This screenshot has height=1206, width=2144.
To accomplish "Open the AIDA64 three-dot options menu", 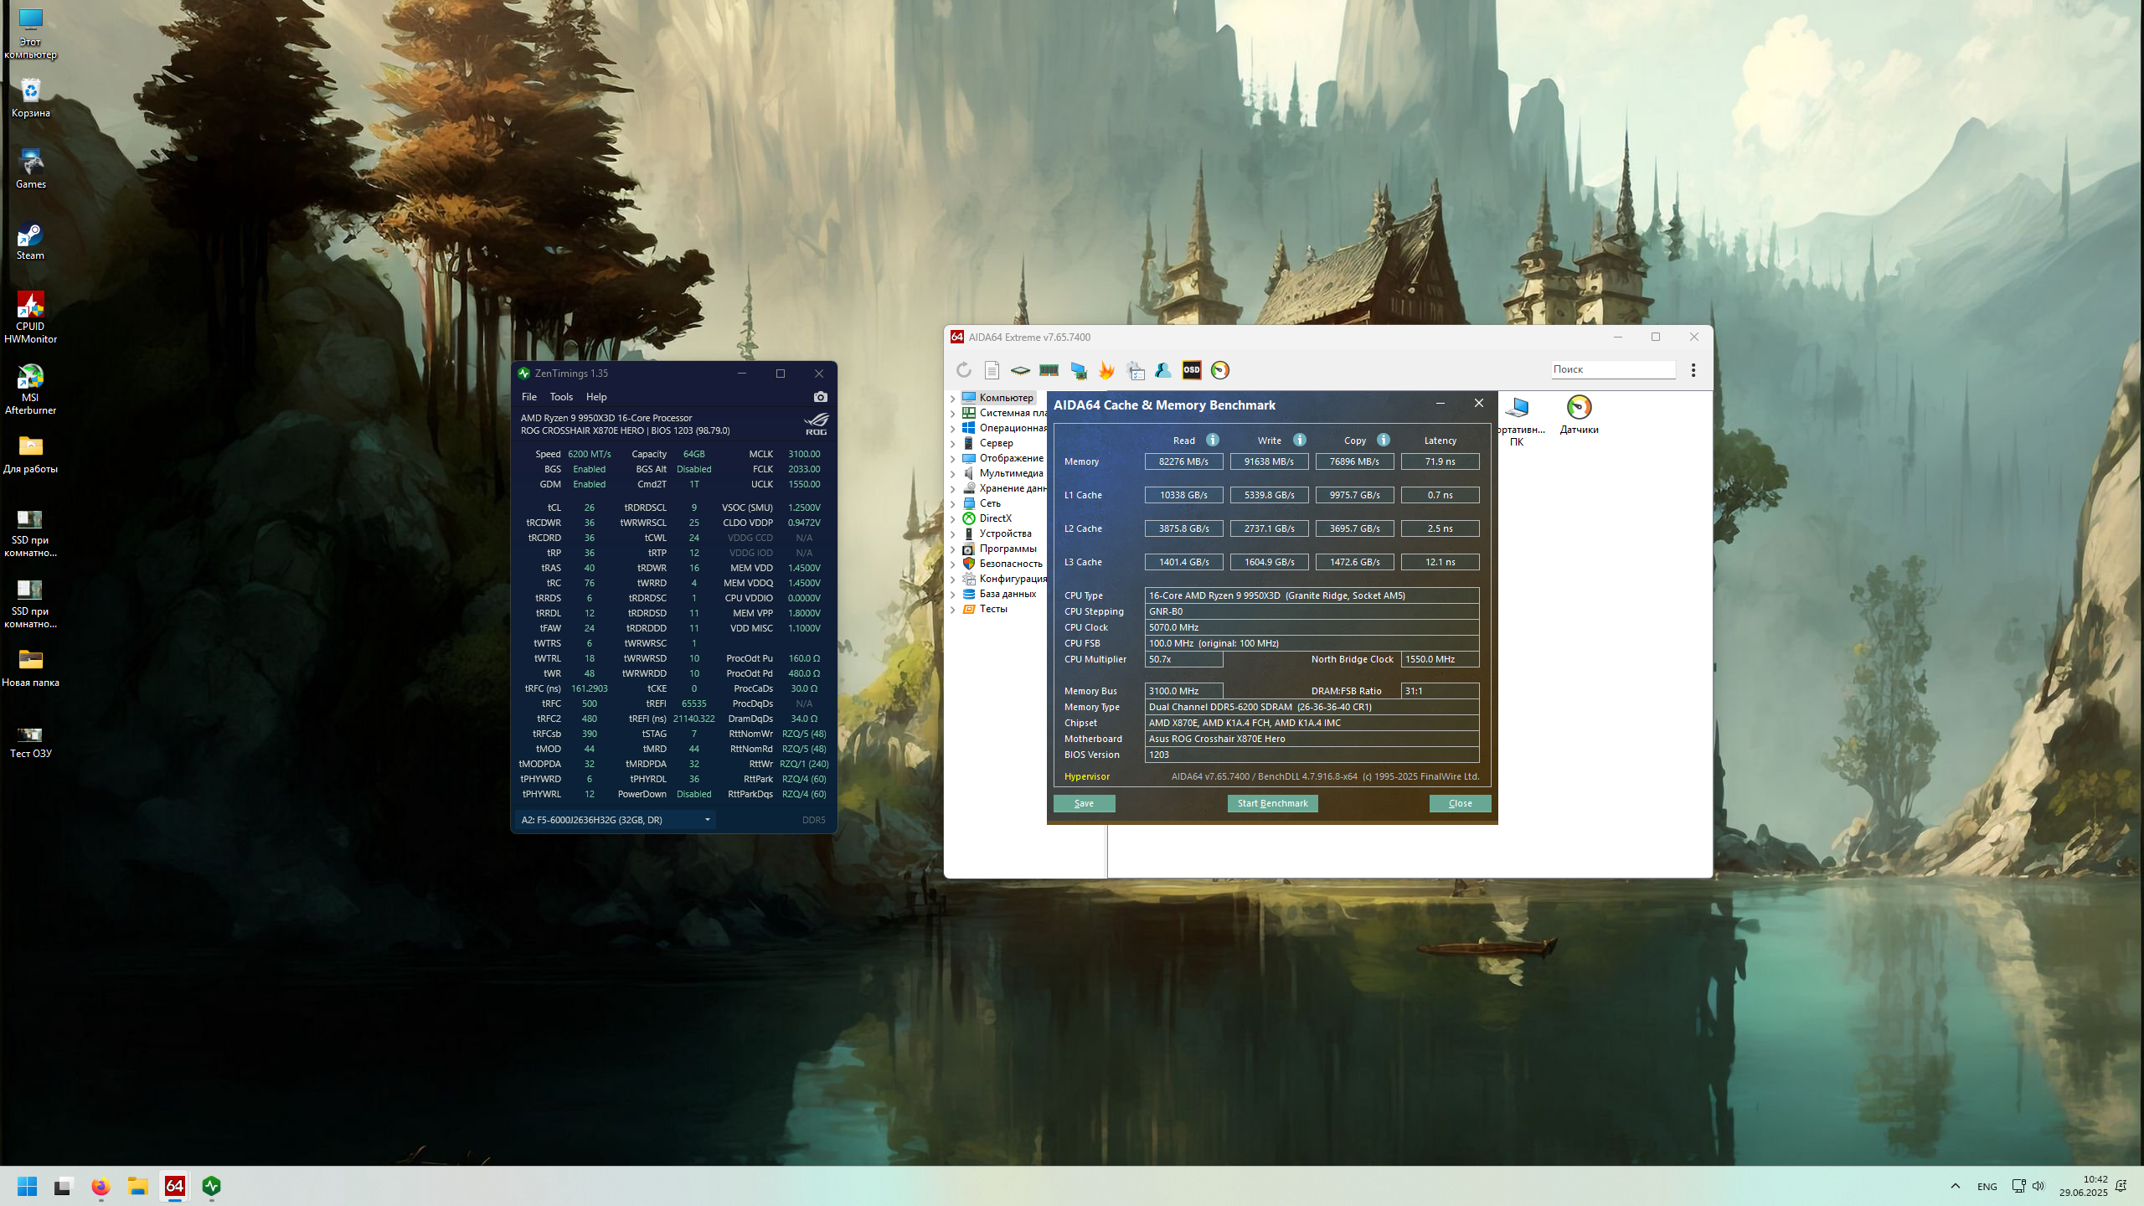I will coord(1693,370).
